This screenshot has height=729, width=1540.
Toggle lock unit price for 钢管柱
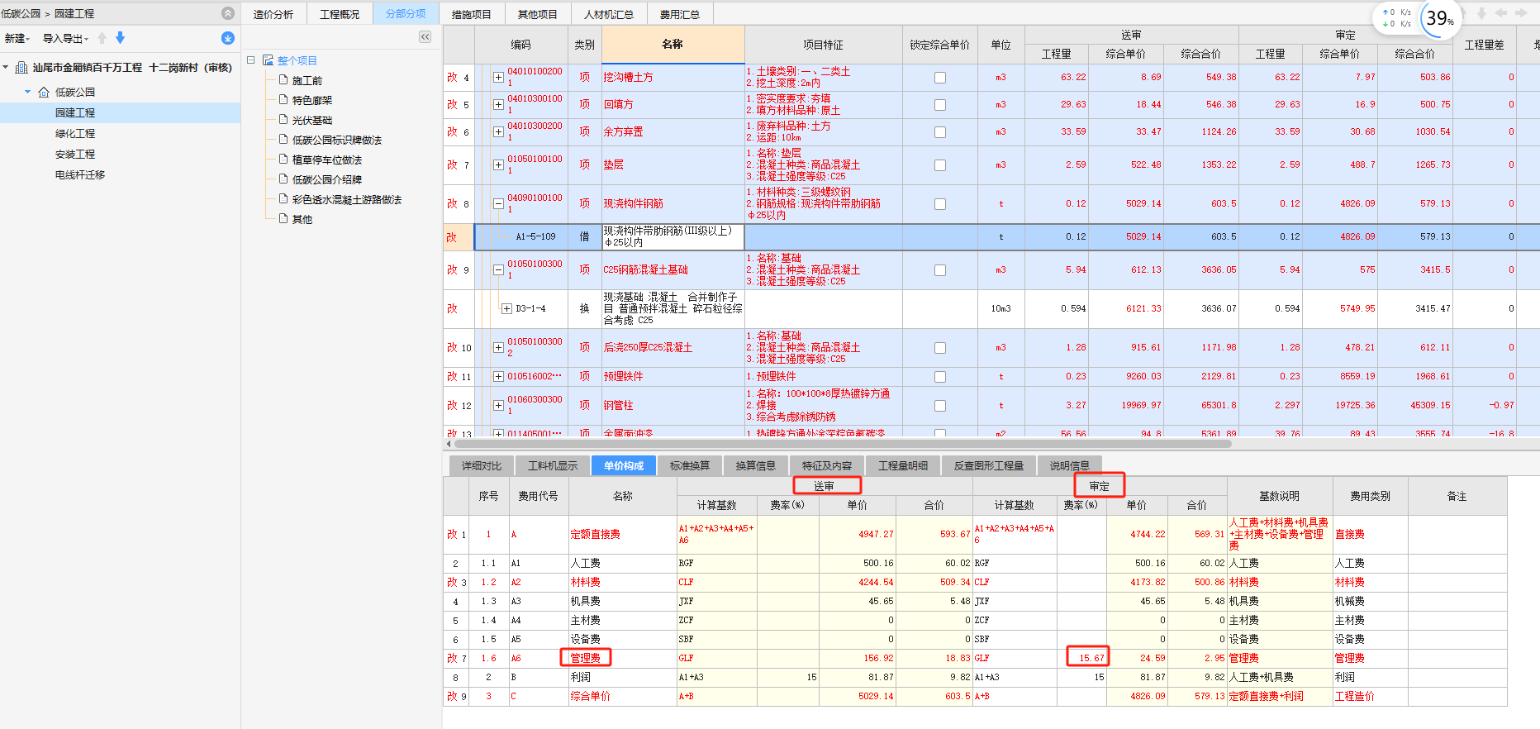(x=940, y=406)
